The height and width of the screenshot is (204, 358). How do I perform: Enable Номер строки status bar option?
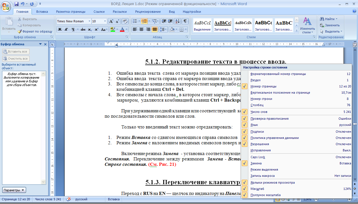tap(296, 99)
